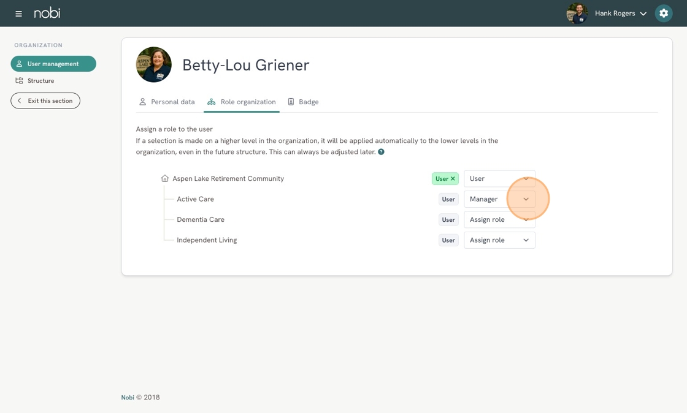Viewport: 687px width, 413px height.
Task: Click the Aspen Lake home icon
Action: coord(164,179)
